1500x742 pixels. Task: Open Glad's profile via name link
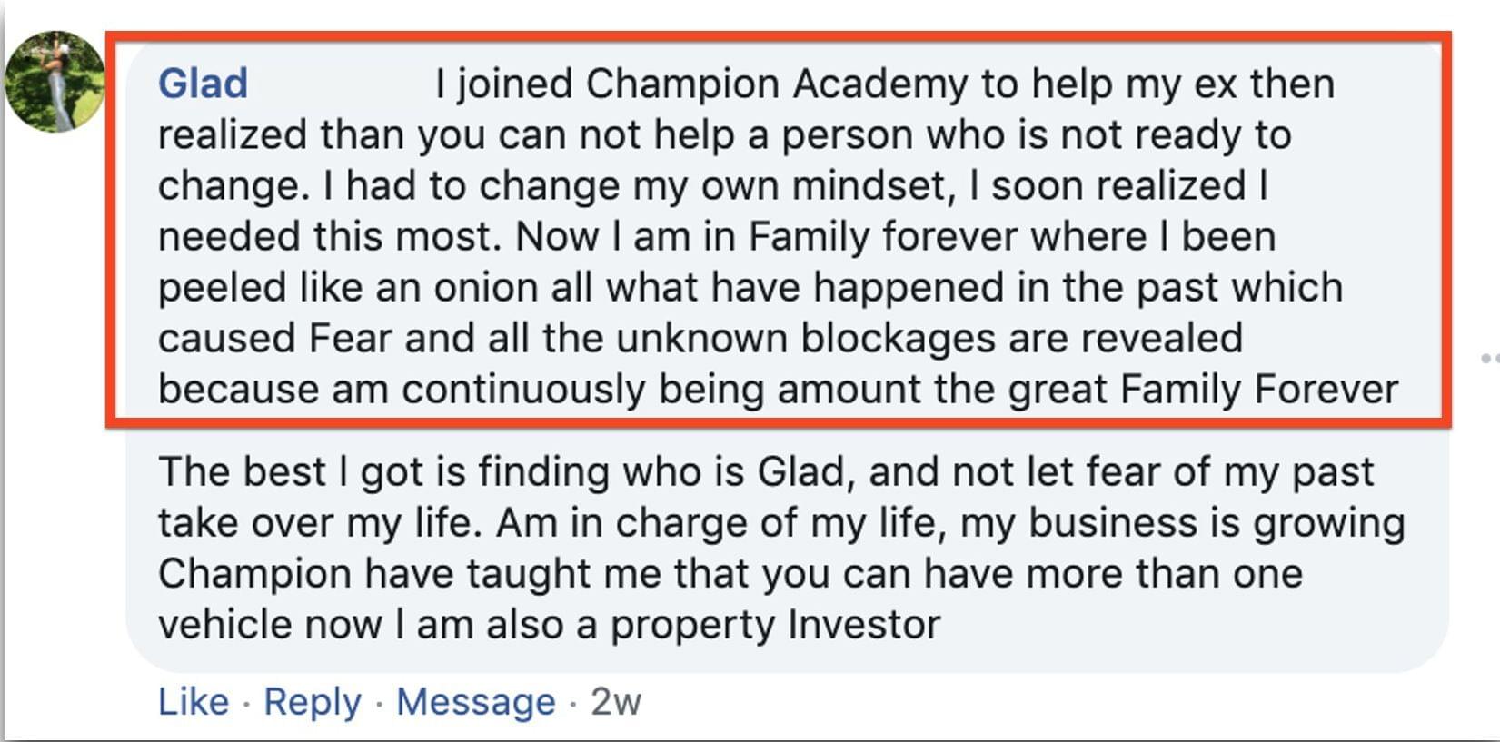[x=203, y=84]
